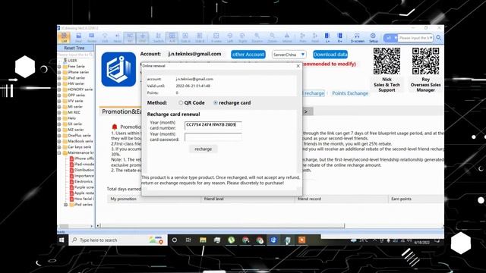Click the Cortana circle taskbar icon
This screenshot has height=273, width=486.
(175, 240)
